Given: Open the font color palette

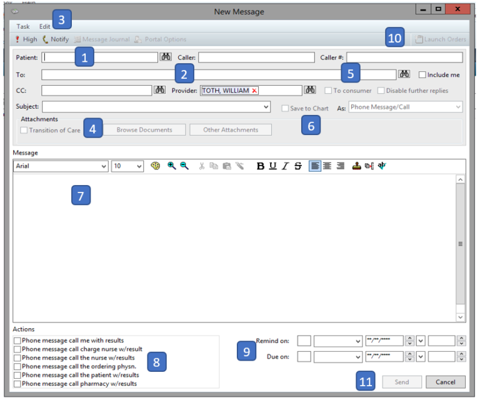Looking at the screenshot, I should 156,166.
